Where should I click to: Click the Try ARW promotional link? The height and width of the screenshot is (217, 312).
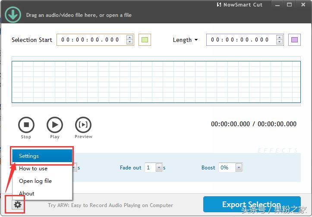point(110,205)
